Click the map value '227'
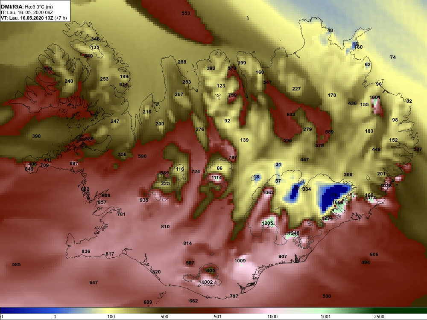 point(296,89)
